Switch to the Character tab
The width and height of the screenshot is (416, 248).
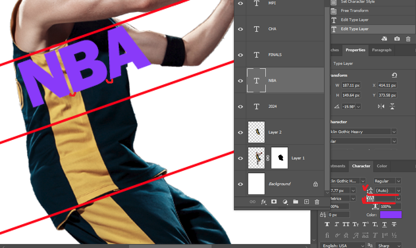click(x=361, y=166)
